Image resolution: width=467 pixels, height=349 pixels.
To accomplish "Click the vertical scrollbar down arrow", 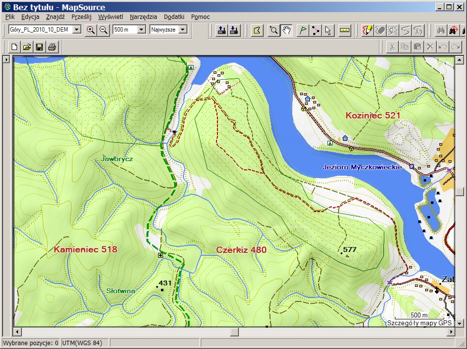I will [459, 323].
